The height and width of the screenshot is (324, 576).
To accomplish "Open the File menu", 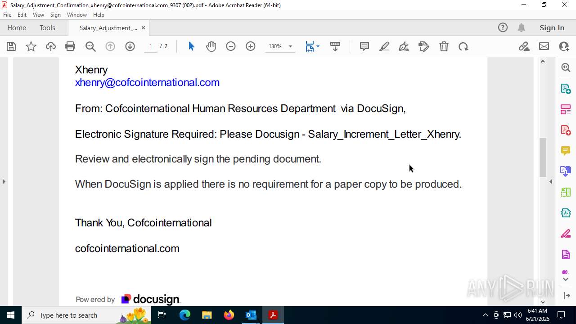I will (x=7, y=15).
